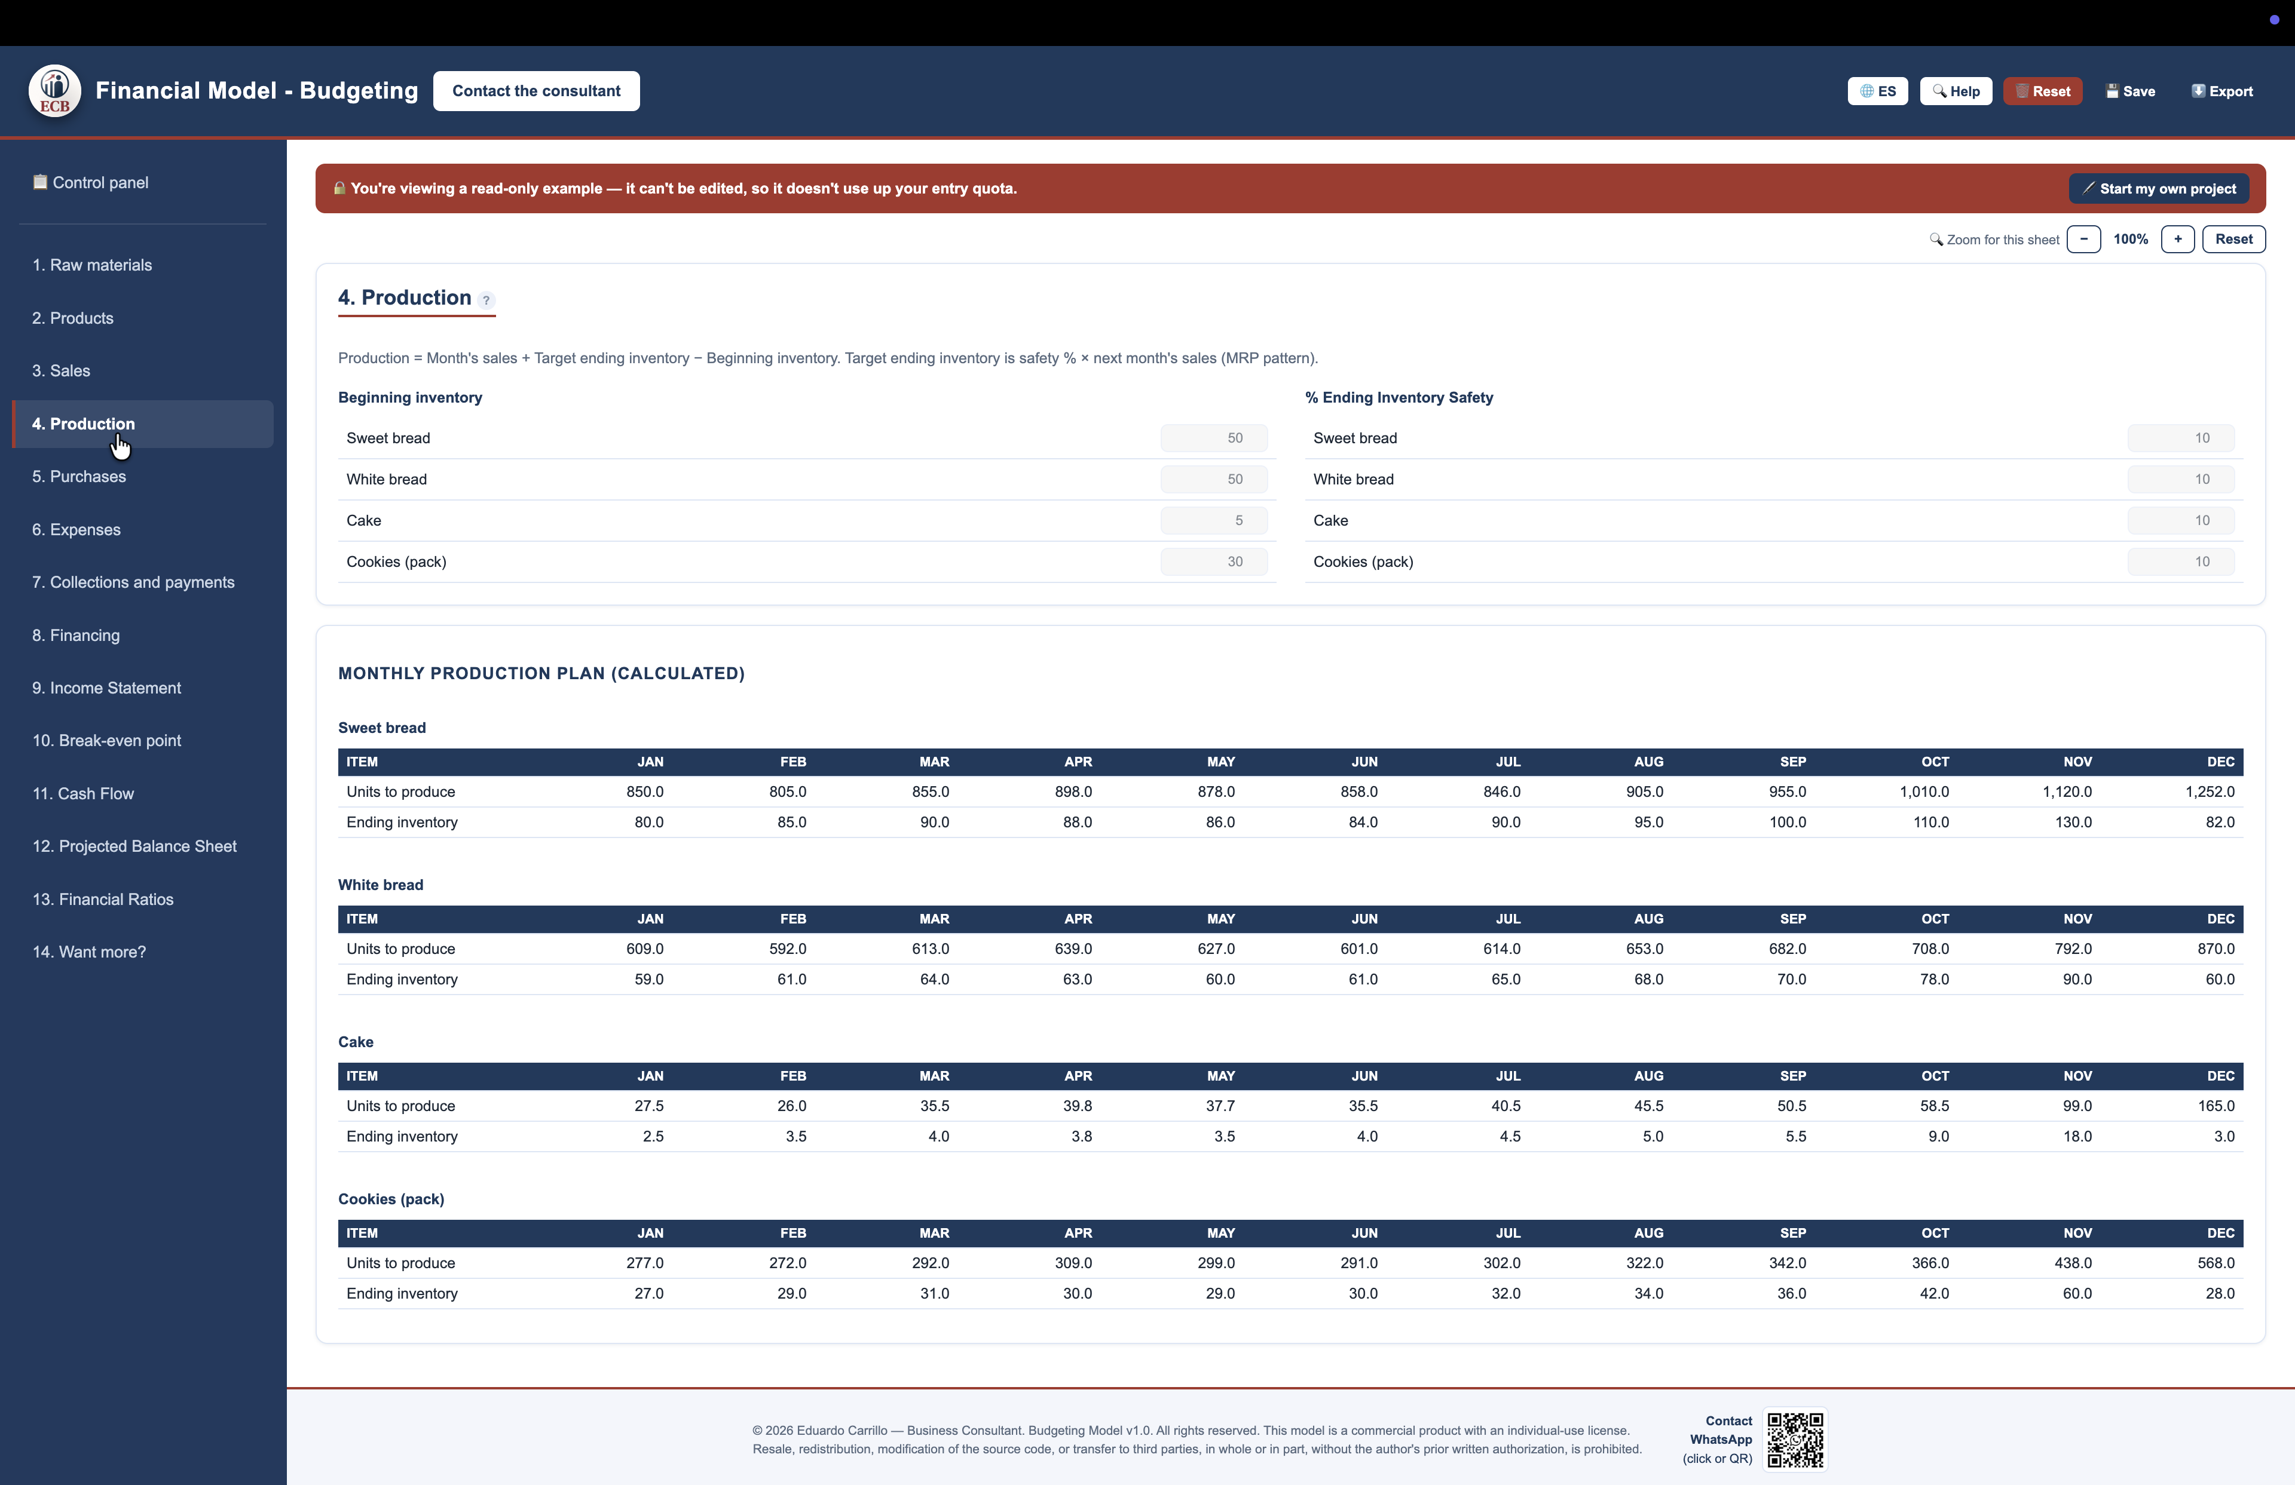Click the red Reset trash button
Screen dimensions: 2295x1485
[x=2042, y=91]
